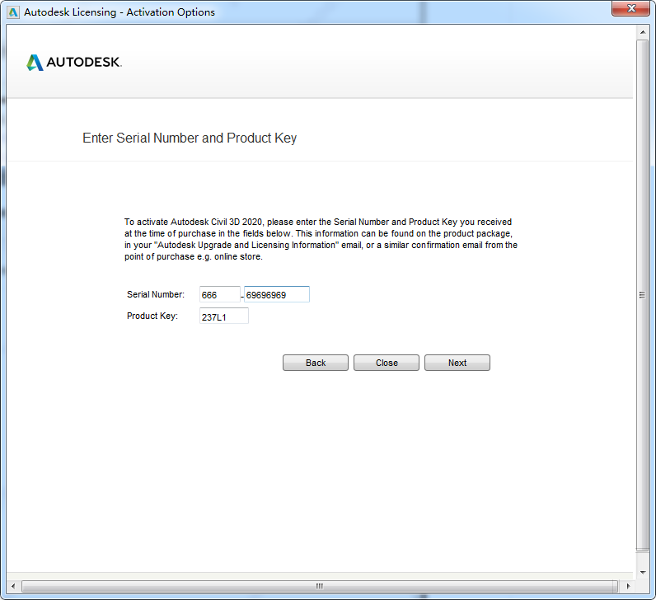Viewport: 656px width, 600px height.
Task: Click the 'Serial Number:' label
Action: (156, 294)
